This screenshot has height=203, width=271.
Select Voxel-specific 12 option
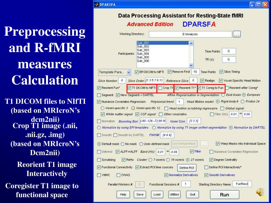133,108
